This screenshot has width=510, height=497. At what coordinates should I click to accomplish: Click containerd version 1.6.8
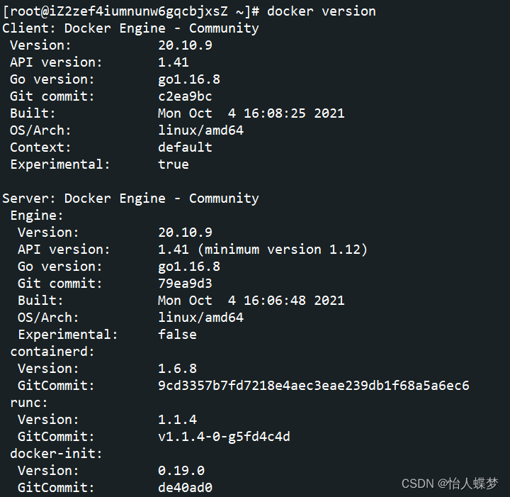point(177,369)
